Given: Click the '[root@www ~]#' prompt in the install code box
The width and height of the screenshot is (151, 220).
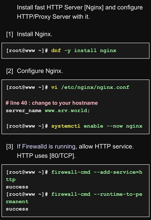Looking at the screenshot, I should click(x=27, y=50).
